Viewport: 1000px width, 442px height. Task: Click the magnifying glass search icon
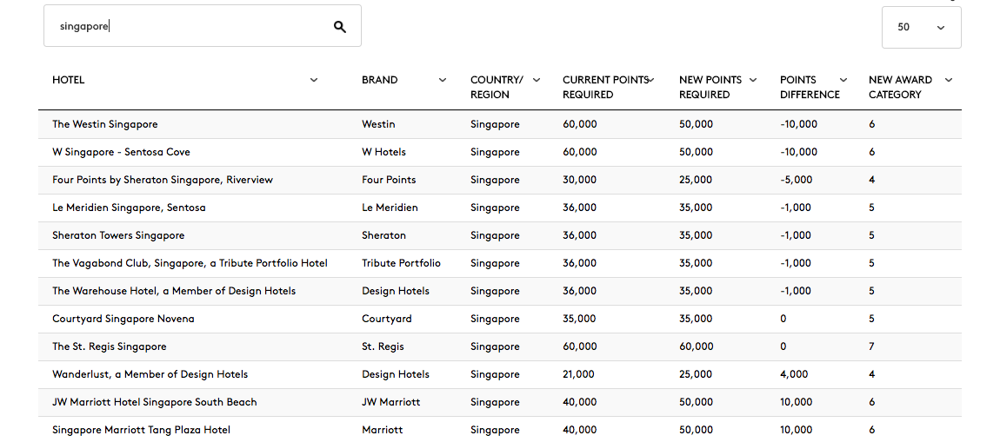tap(340, 26)
